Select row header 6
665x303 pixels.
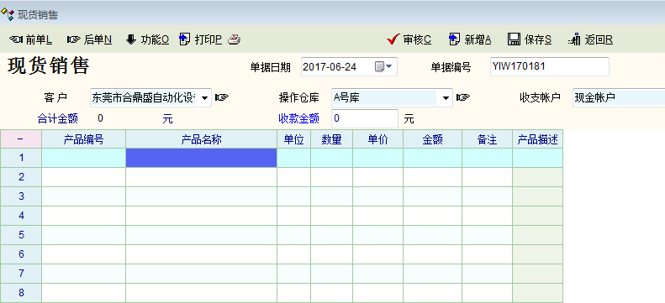[x=21, y=254]
